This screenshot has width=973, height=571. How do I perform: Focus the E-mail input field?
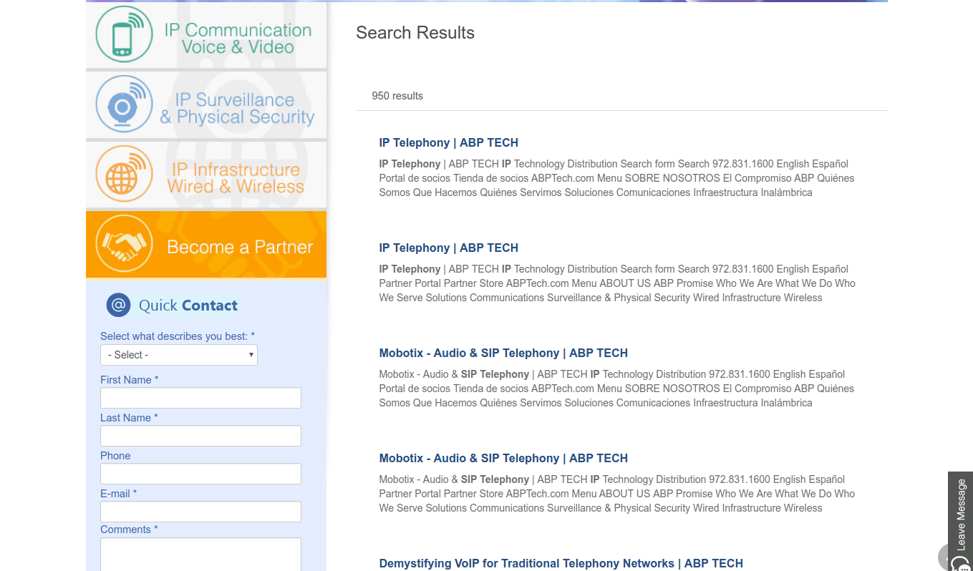point(200,512)
